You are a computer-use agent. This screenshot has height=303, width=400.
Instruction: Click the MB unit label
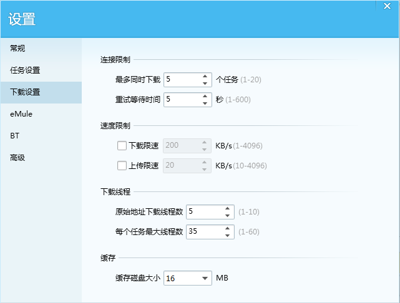(x=222, y=278)
